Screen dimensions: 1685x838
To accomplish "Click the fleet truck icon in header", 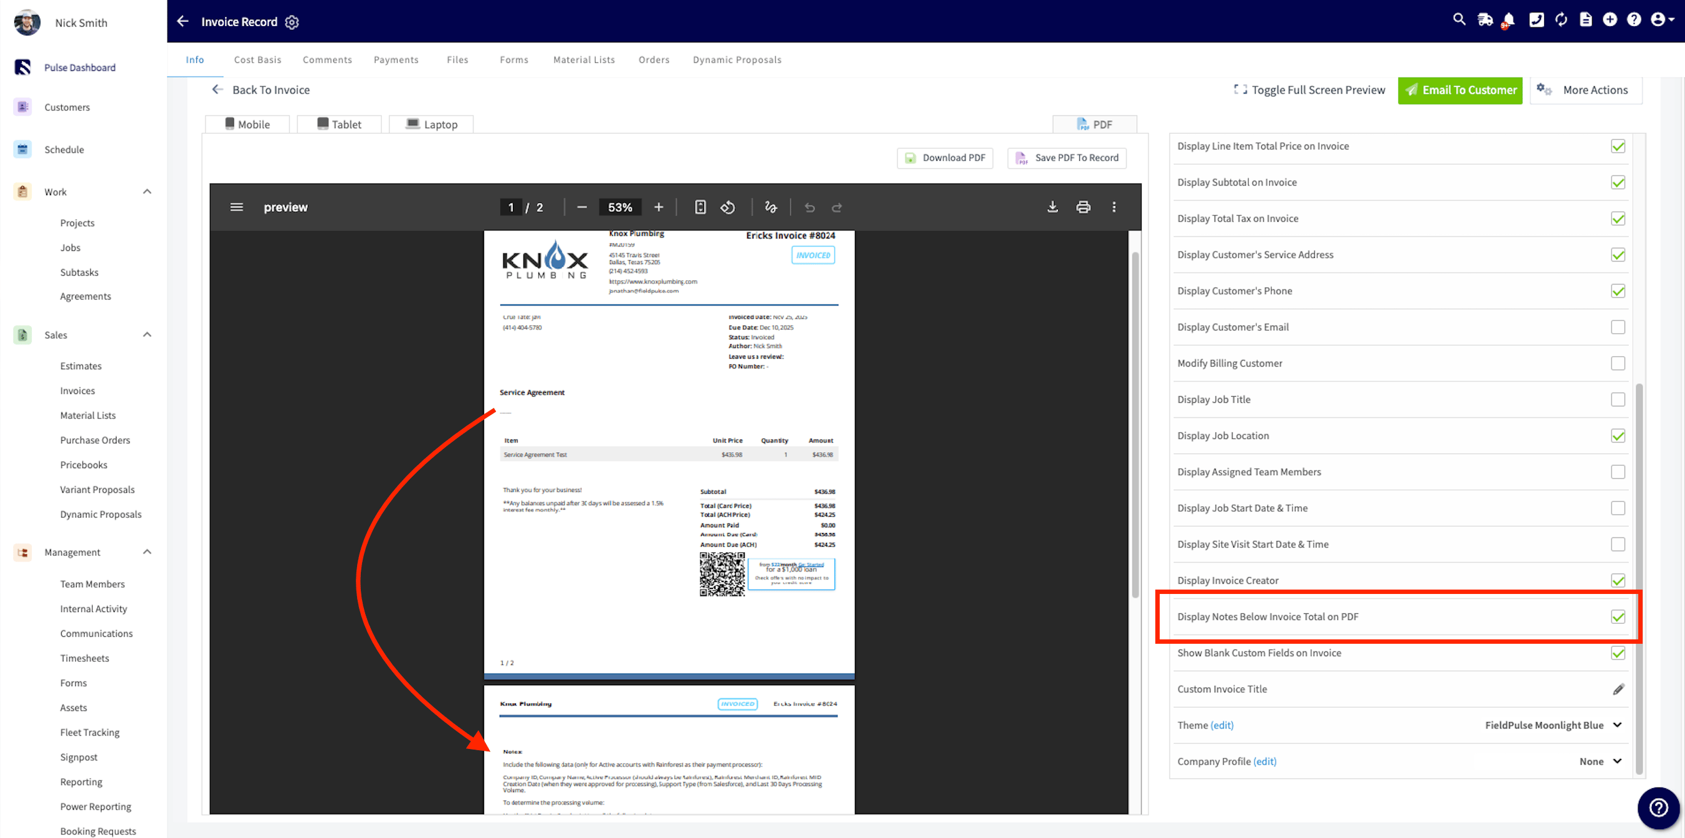I will coord(1485,19).
